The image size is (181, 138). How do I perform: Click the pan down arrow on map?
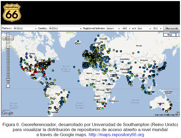(8, 42)
